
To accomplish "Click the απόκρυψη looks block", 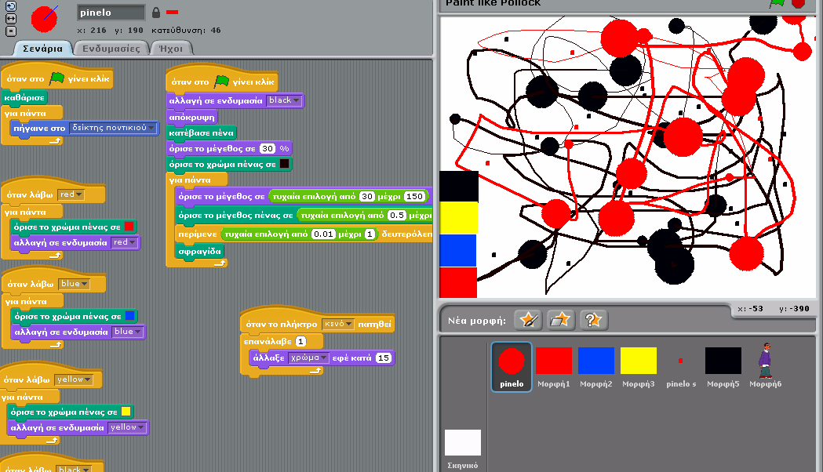I will 192,117.
